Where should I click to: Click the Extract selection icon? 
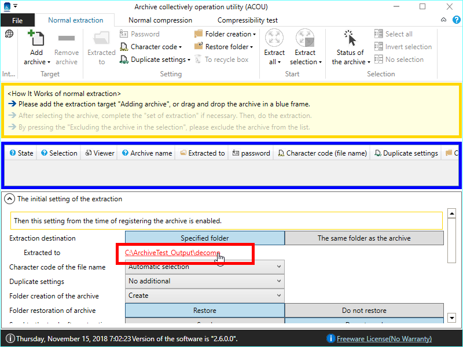(305, 39)
